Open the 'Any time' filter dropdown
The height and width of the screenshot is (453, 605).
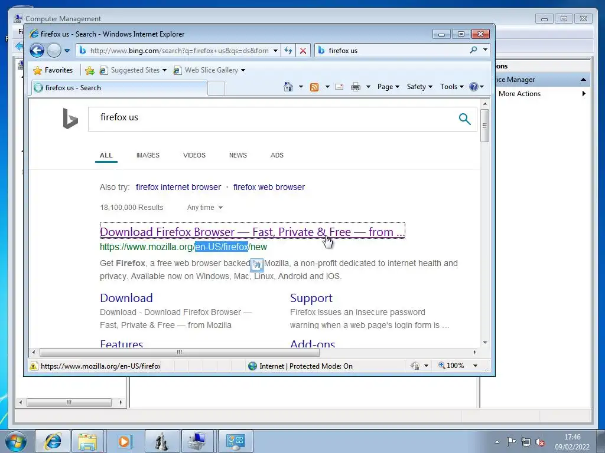(x=205, y=208)
